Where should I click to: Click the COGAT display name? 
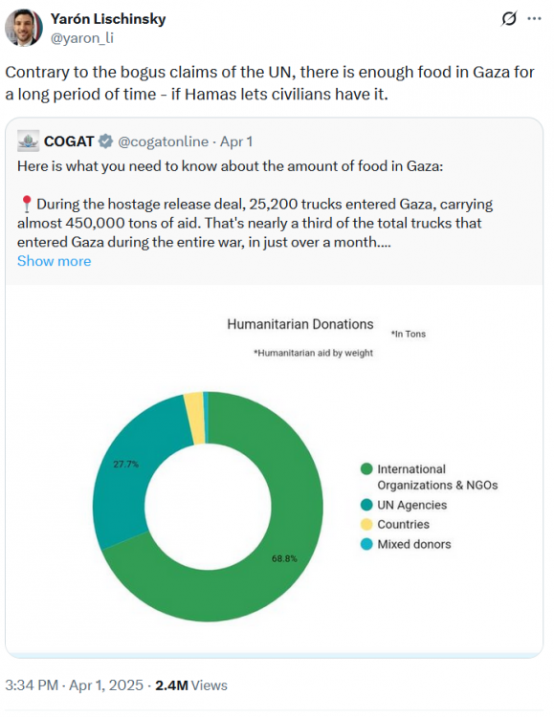tap(69, 141)
